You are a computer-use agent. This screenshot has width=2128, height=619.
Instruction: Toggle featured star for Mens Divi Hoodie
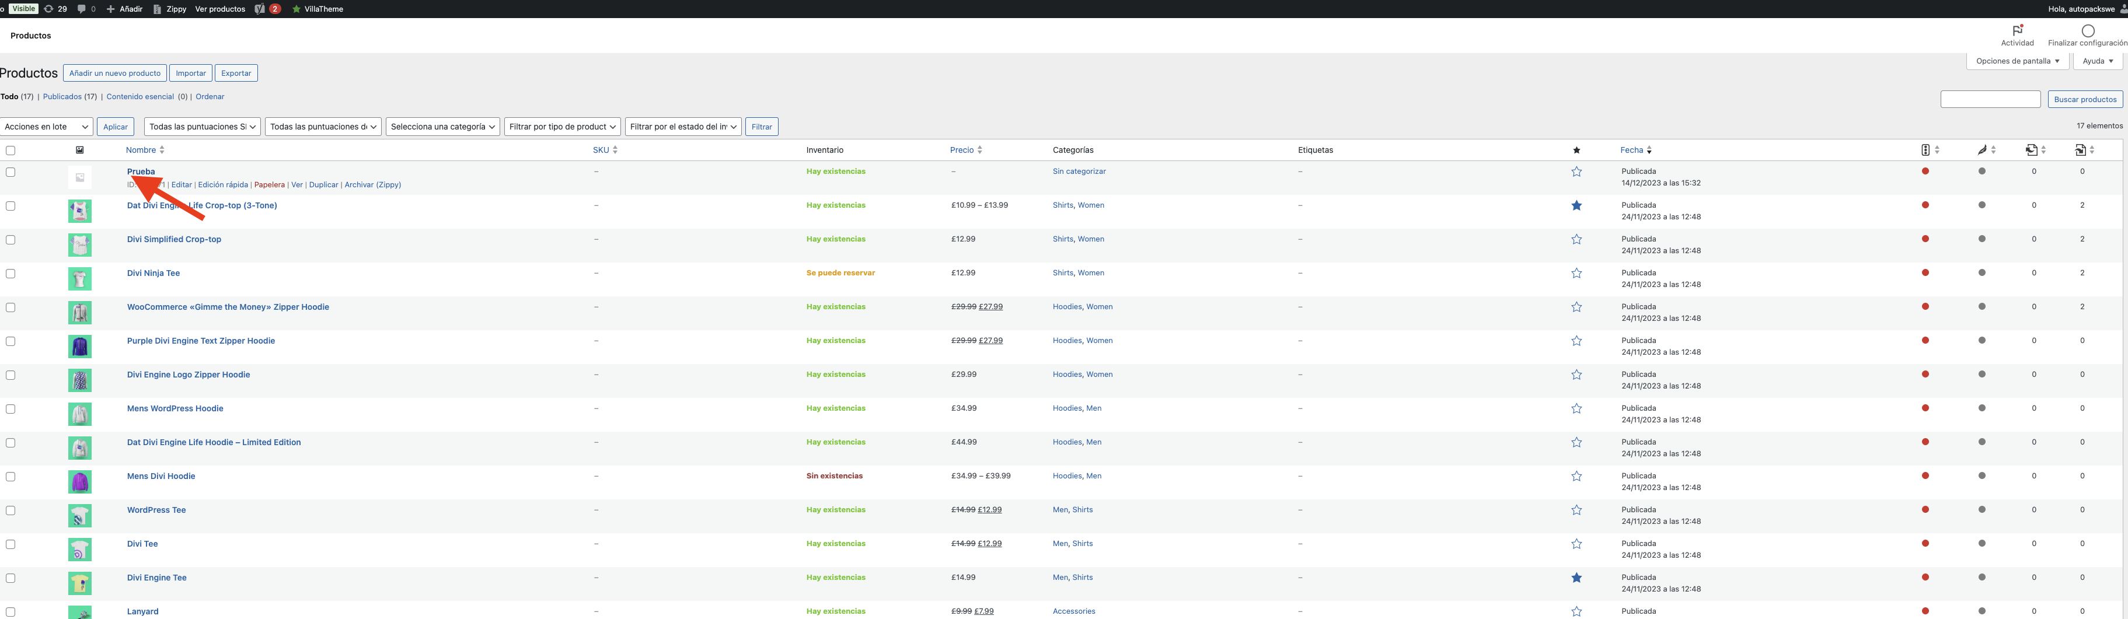[x=1576, y=476]
